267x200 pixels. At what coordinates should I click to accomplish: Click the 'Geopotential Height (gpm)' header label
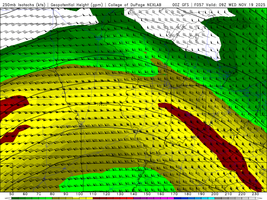77,5
